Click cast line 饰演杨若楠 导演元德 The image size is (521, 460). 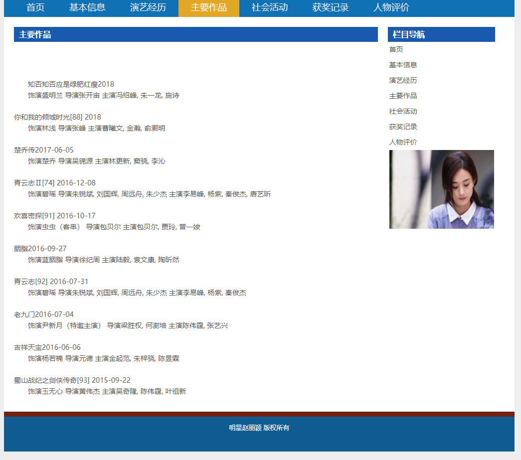[x=103, y=359]
